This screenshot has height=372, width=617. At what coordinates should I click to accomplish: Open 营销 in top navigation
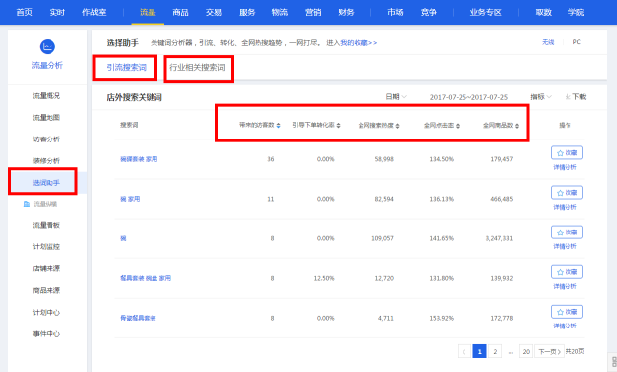coord(313,12)
